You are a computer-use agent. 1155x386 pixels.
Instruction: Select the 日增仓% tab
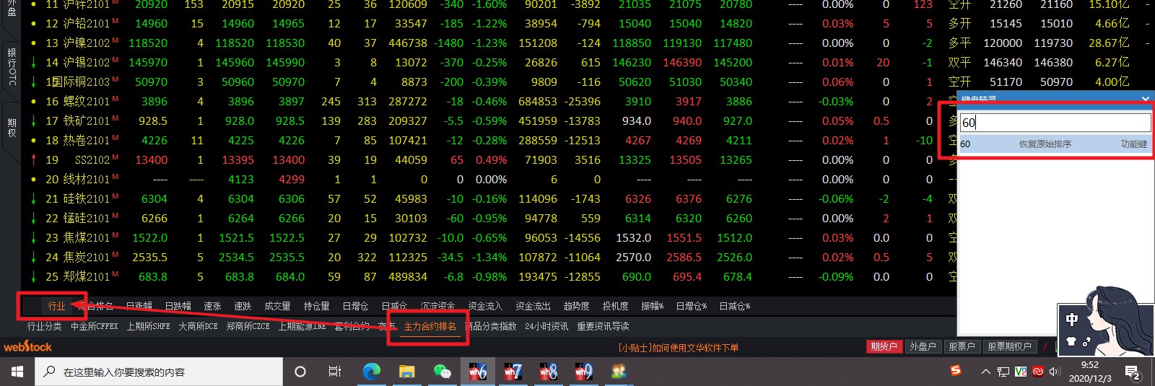click(692, 307)
